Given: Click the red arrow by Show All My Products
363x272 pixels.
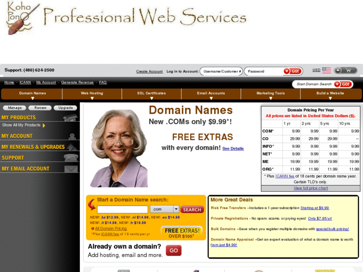Looking at the screenshot, I should click(x=44, y=125).
